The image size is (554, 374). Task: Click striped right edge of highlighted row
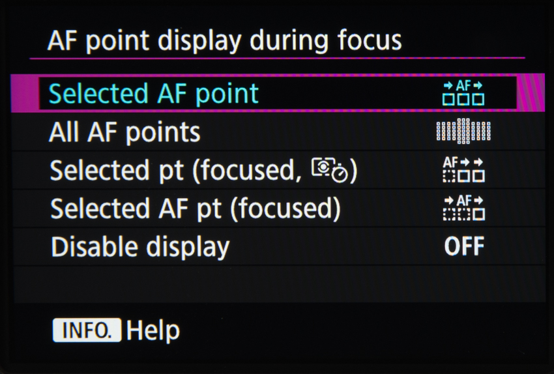[x=531, y=93]
